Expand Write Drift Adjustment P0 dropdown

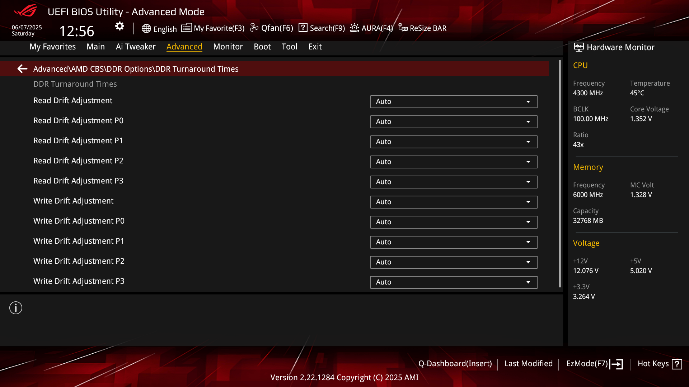pyautogui.click(x=454, y=222)
